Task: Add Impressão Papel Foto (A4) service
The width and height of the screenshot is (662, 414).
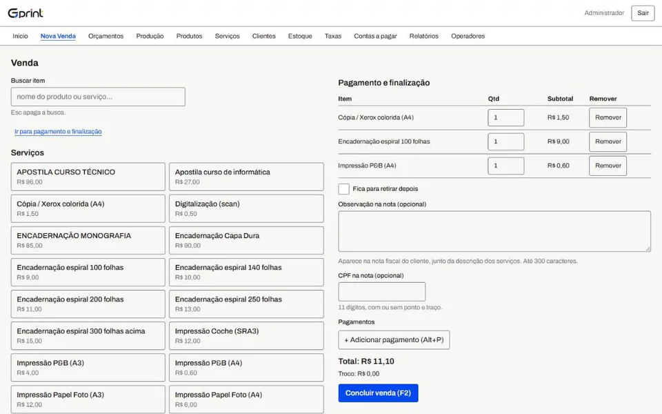Action: tap(246, 400)
